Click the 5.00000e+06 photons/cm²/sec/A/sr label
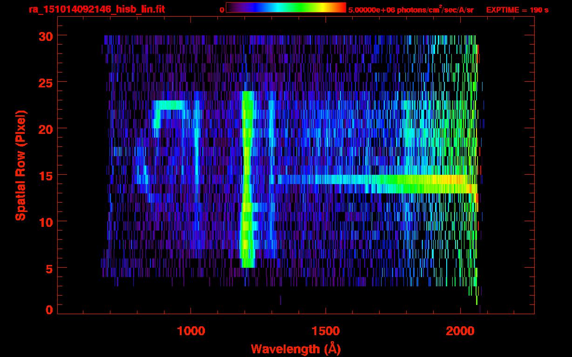This screenshot has height=357, width=572. point(411,9)
